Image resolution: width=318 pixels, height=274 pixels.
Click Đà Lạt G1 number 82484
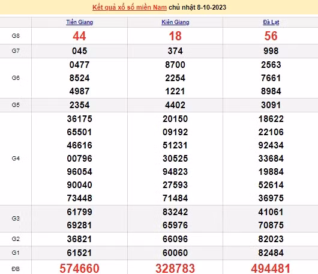click(271, 253)
